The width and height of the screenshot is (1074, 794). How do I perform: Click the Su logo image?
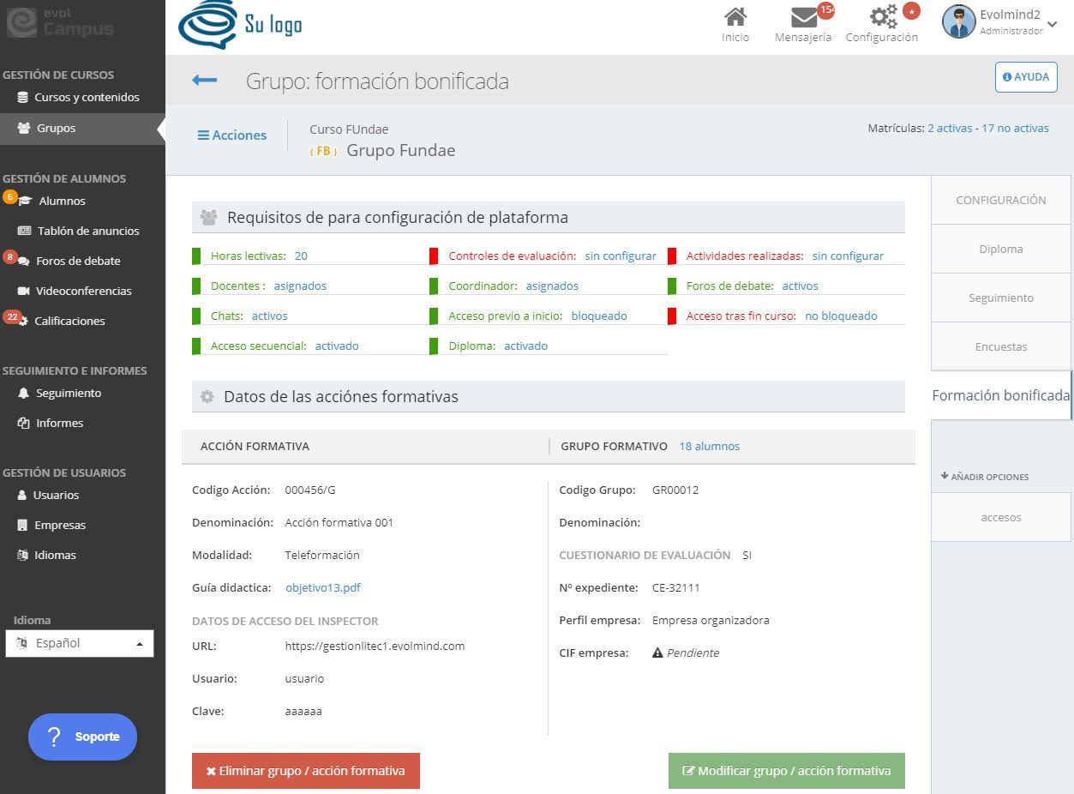coord(240,25)
